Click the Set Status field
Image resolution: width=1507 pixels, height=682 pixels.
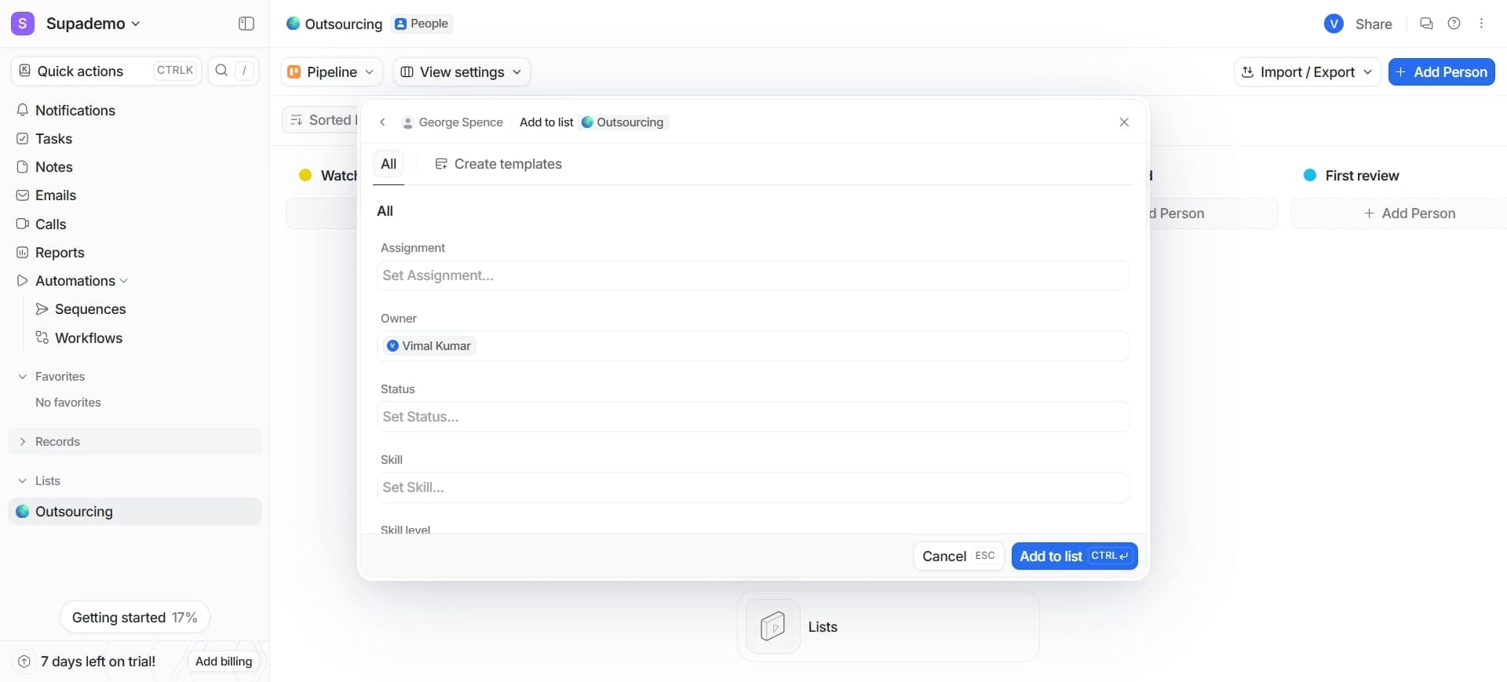tap(753, 417)
